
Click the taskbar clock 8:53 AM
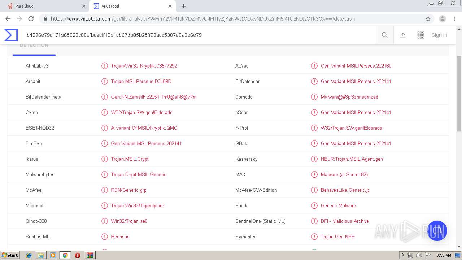click(x=444, y=255)
